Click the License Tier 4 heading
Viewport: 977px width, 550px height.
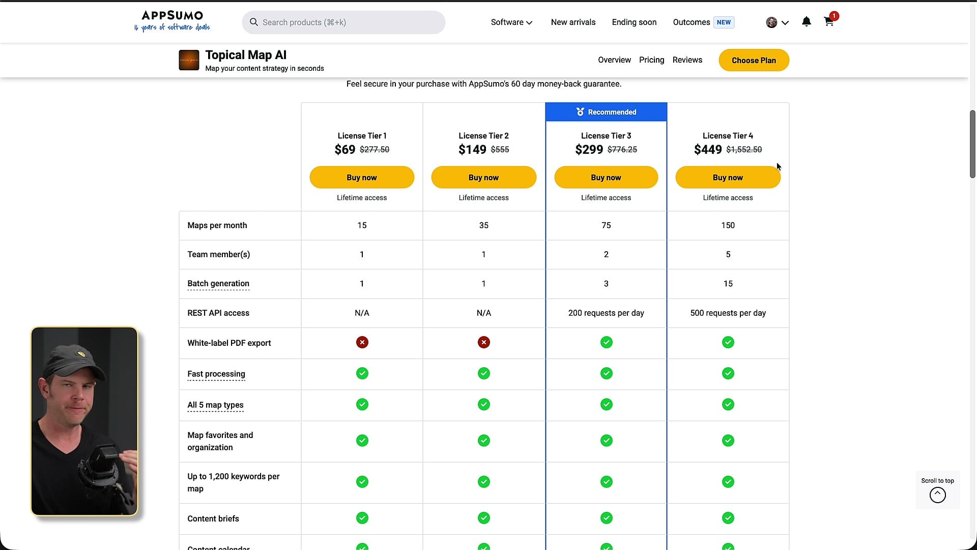click(728, 135)
